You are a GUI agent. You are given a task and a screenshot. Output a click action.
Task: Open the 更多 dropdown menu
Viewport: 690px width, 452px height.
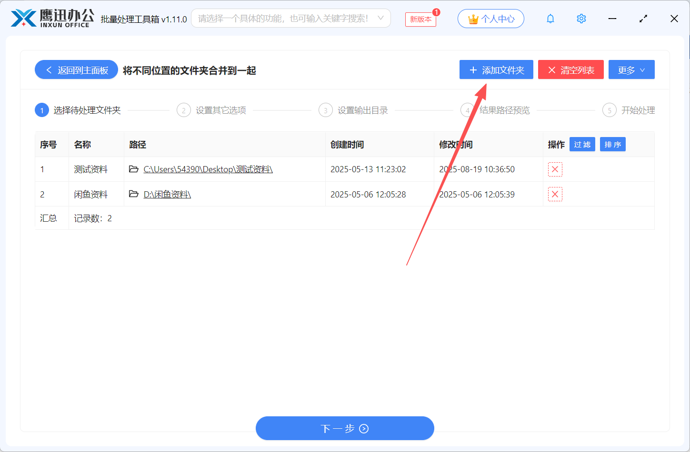(631, 70)
